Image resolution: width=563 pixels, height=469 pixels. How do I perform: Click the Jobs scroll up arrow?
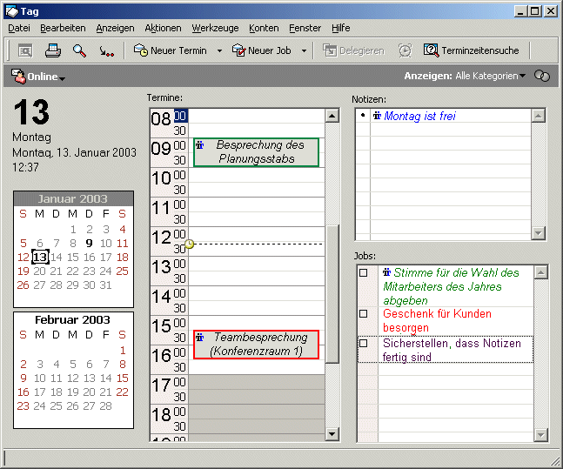(x=540, y=272)
